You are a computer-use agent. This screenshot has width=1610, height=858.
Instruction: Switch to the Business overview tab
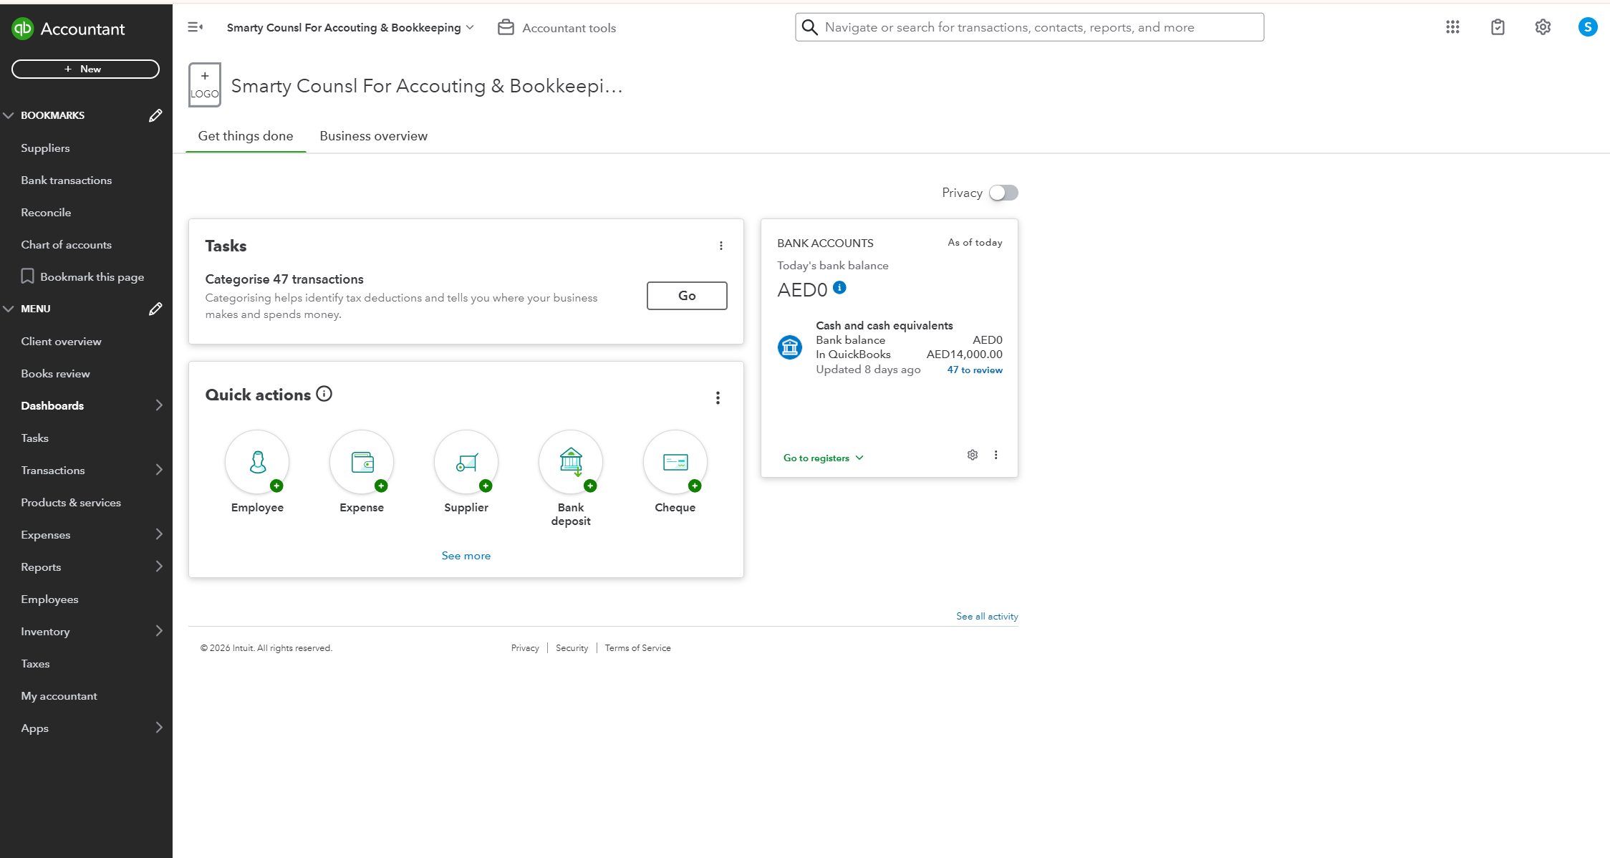pyautogui.click(x=373, y=135)
